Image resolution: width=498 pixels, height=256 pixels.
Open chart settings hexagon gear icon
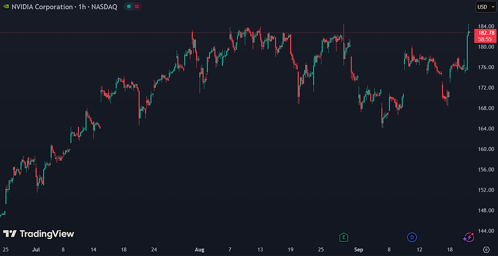[486, 249]
